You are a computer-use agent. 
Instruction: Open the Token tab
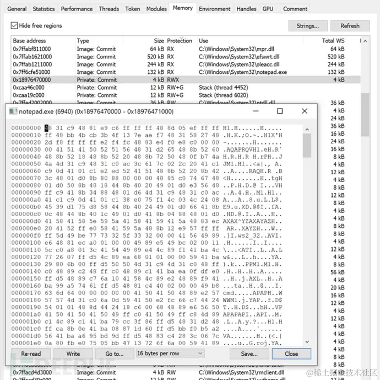[133, 9]
